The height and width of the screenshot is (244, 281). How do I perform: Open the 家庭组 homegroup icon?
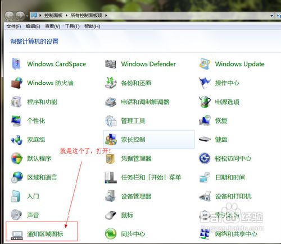point(17,140)
